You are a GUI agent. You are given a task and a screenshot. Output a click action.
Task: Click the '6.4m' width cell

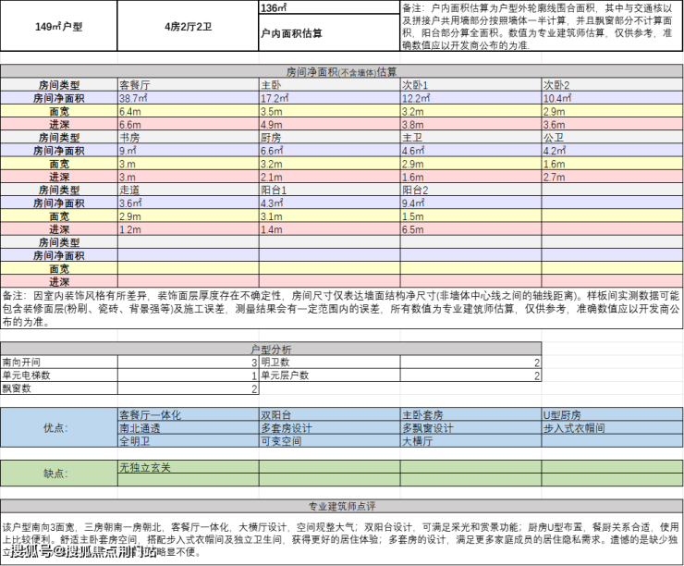tap(188, 111)
